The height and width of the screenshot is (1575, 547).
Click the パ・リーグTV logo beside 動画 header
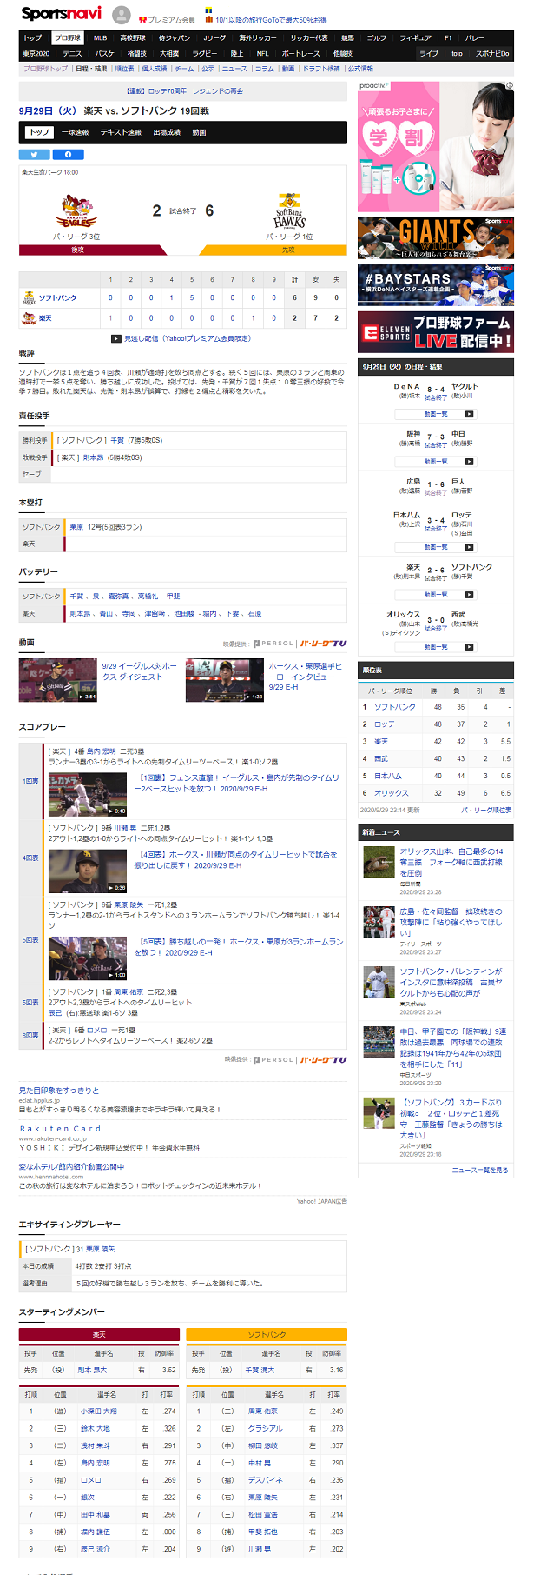click(323, 644)
